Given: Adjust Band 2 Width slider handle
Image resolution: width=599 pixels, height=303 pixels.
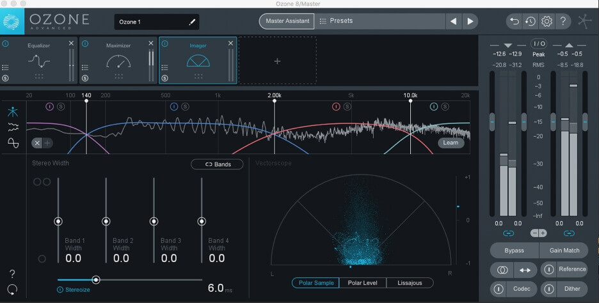Looking at the screenshot, I should [x=106, y=221].
